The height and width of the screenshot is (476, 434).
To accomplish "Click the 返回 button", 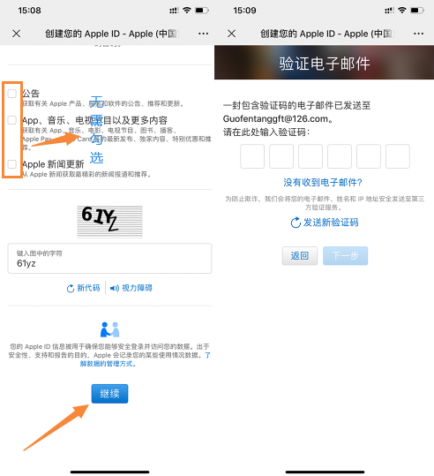I will click(300, 256).
